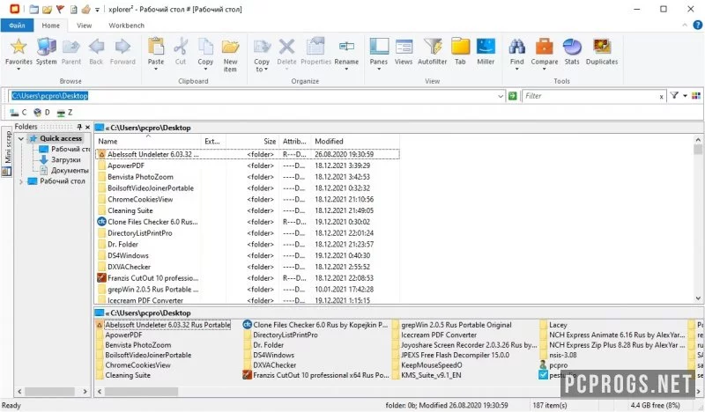The width and height of the screenshot is (705, 412).
Task: Click the Cut scissors icon
Action: [x=181, y=47]
